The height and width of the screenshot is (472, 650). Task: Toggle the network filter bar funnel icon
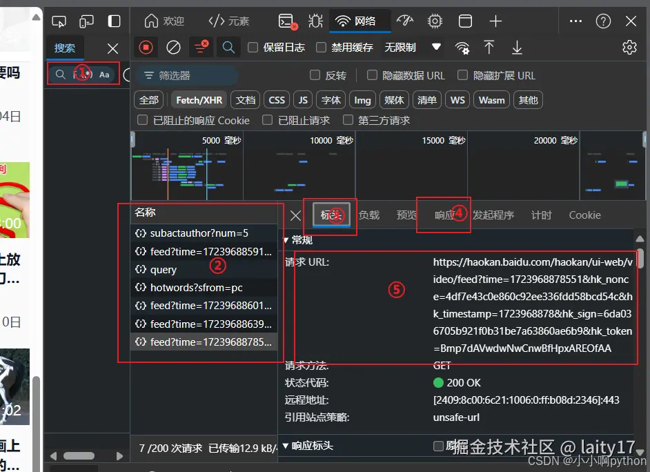[201, 47]
